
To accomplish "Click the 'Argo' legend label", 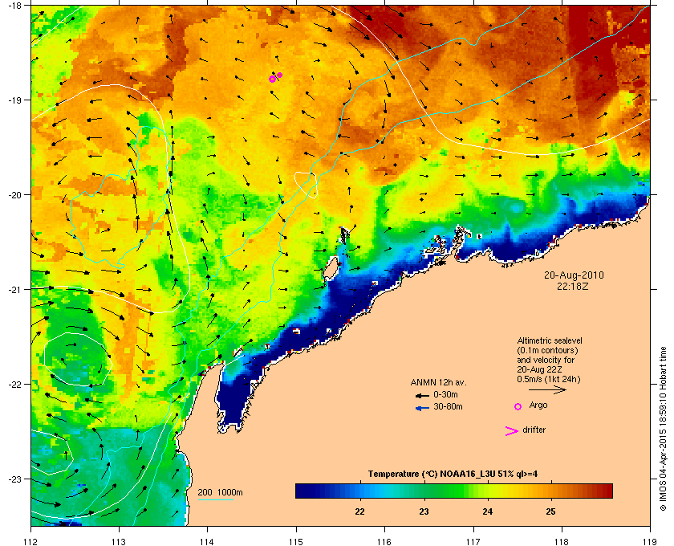I will click(x=538, y=405).
